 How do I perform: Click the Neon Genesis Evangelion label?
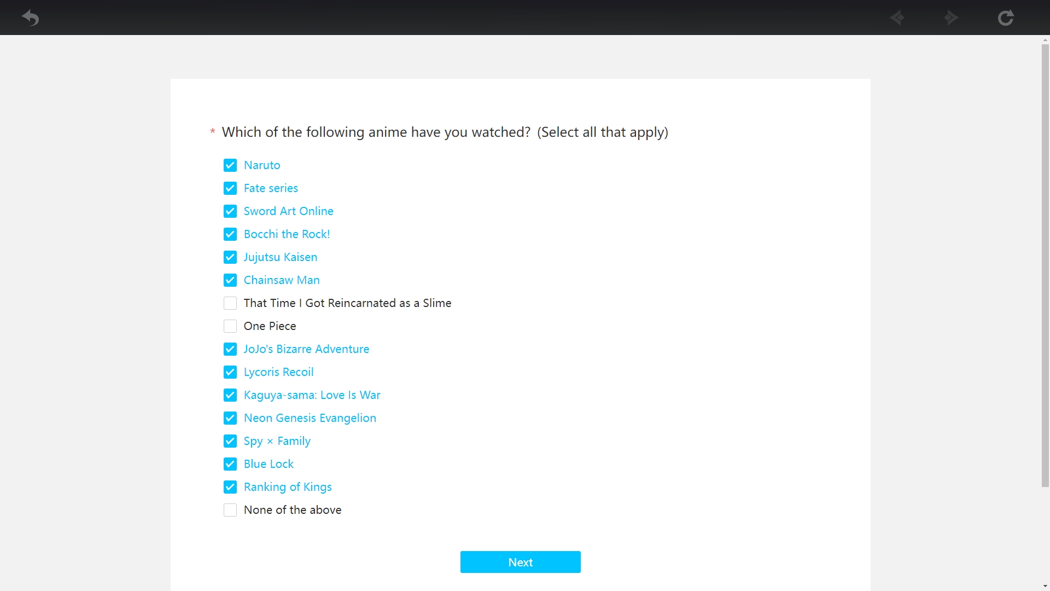click(310, 418)
